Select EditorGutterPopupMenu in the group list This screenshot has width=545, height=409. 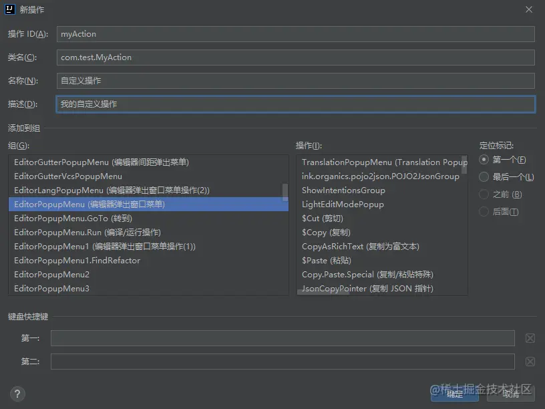click(148, 162)
